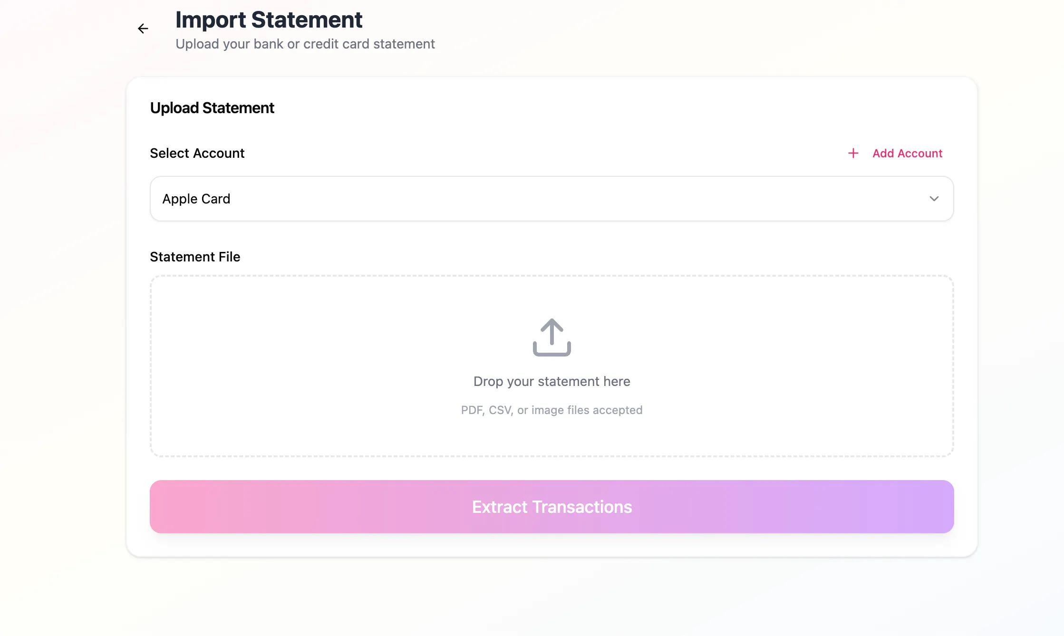Expand the account selector's chevron arrow
Screen dimensions: 1064x636
click(934, 199)
